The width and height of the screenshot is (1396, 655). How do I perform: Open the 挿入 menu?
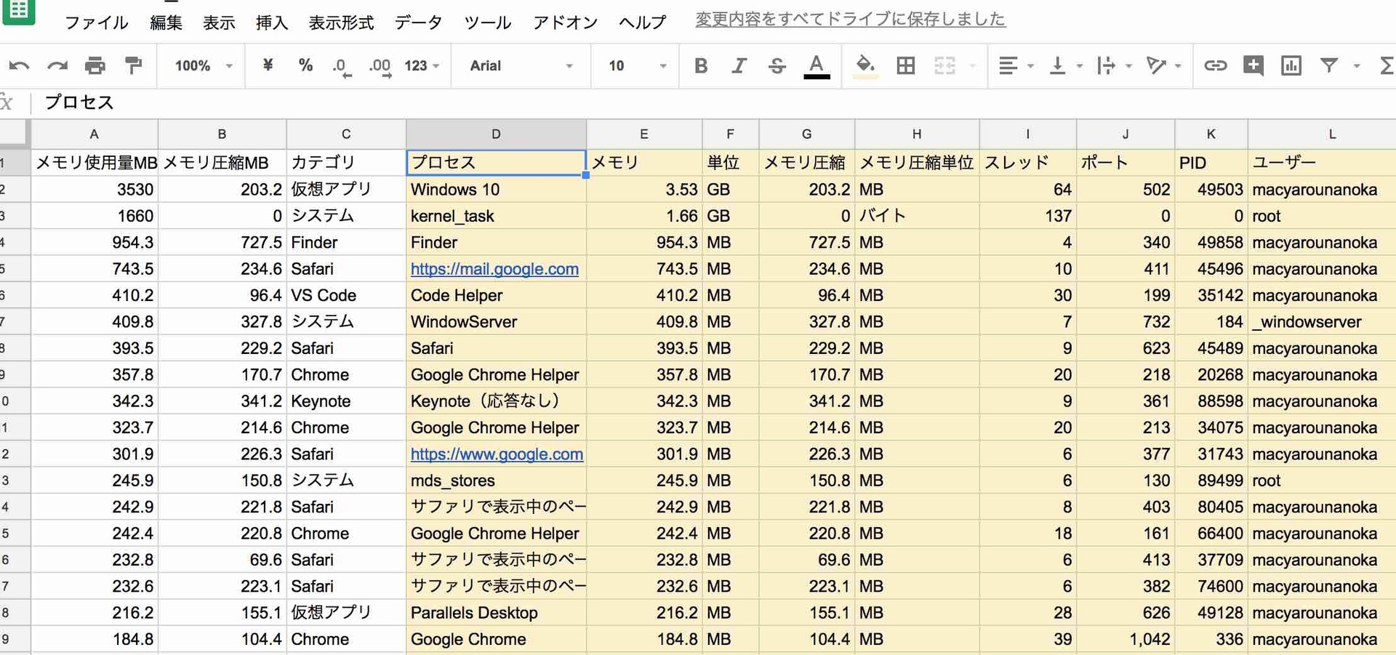(x=271, y=23)
